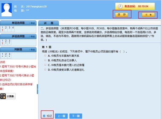Collapse the 单项选择题 section
The width and height of the screenshot is (161, 119).
(32, 23)
